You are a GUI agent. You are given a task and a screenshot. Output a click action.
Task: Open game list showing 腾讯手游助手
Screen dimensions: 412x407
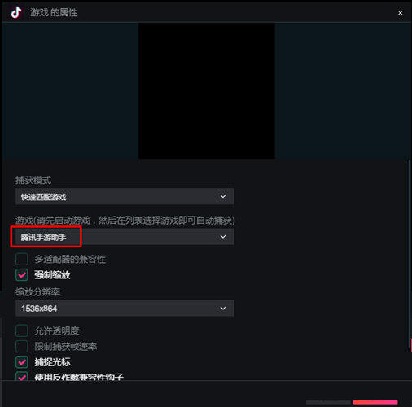tap(125, 237)
